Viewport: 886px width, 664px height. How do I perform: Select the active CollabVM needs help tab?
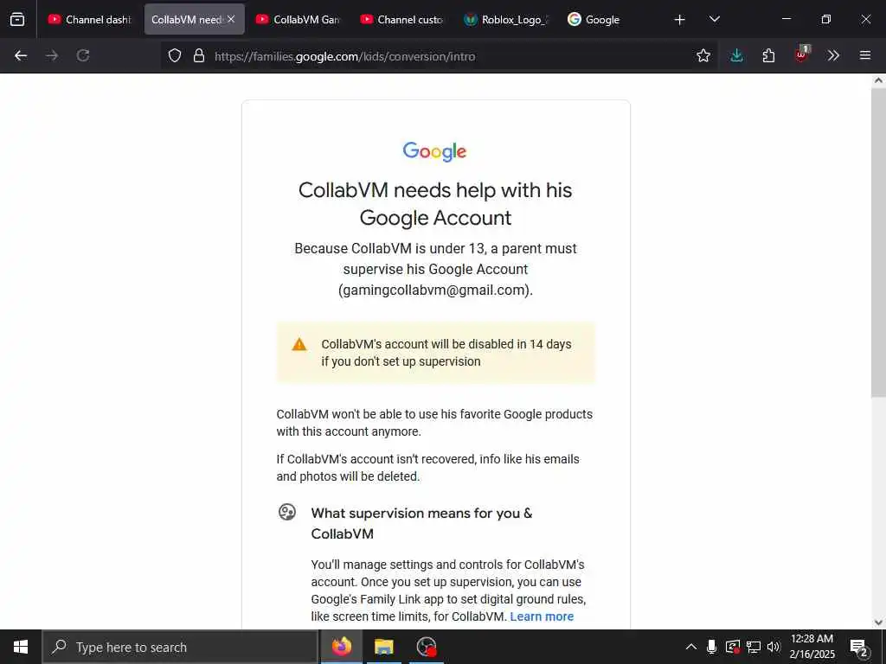click(195, 20)
